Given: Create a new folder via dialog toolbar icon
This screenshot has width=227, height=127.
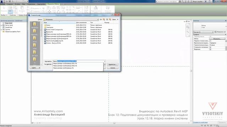Looking at the screenshot, I should (x=110, y=19).
